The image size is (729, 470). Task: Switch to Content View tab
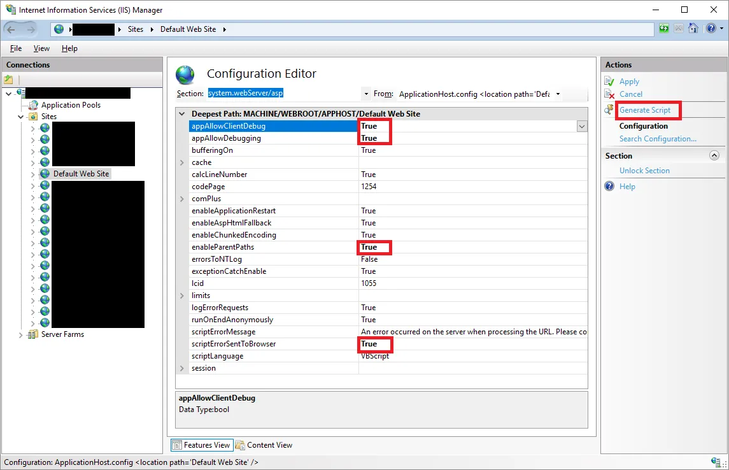coord(264,445)
